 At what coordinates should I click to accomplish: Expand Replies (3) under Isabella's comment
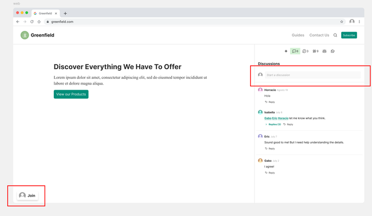tap(273, 125)
